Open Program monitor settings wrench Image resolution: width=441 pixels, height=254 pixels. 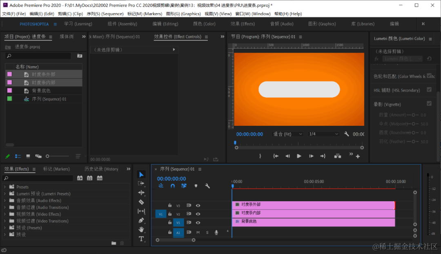click(347, 134)
